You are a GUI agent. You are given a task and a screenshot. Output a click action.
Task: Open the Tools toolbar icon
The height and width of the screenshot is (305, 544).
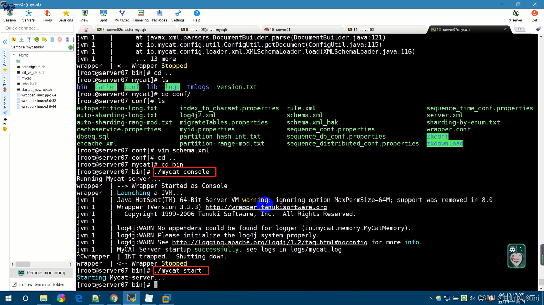pyautogui.click(x=47, y=16)
